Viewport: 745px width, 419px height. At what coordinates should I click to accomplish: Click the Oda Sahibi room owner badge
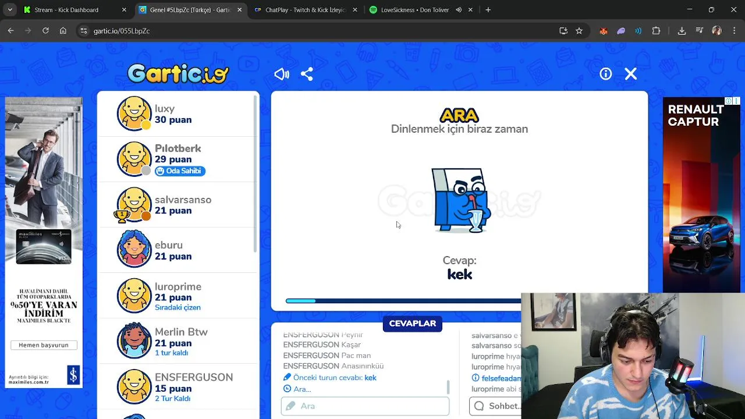(x=180, y=171)
